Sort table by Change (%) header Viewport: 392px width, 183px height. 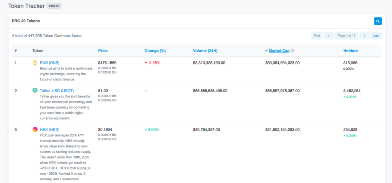(x=155, y=51)
